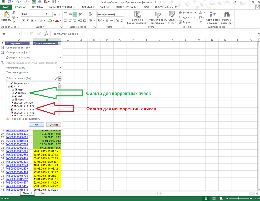Click the search magnifier in filter box

[x=57, y=78]
